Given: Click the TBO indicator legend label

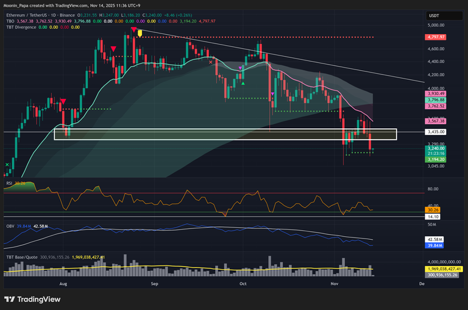Looking at the screenshot, I should point(11,20).
